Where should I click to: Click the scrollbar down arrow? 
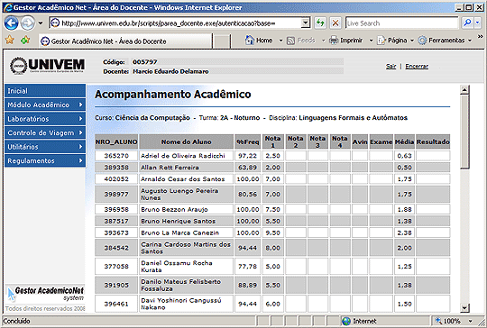tap(464, 308)
